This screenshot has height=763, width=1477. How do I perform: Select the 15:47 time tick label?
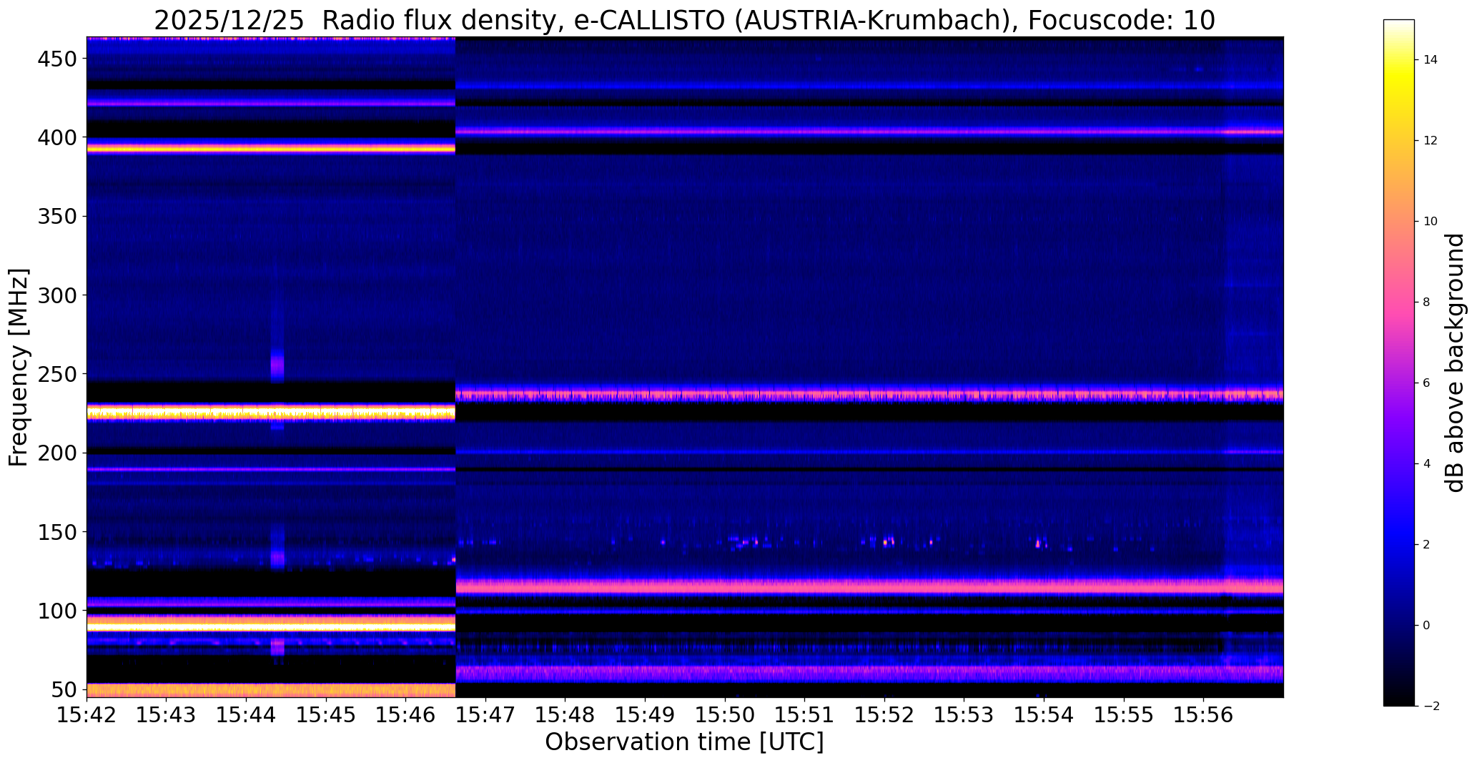click(x=486, y=716)
